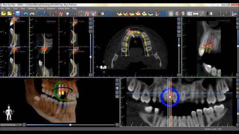The height and width of the screenshot is (134, 239).
Task: Click the blue circular handle on panoramic view
Action: (x=170, y=97)
